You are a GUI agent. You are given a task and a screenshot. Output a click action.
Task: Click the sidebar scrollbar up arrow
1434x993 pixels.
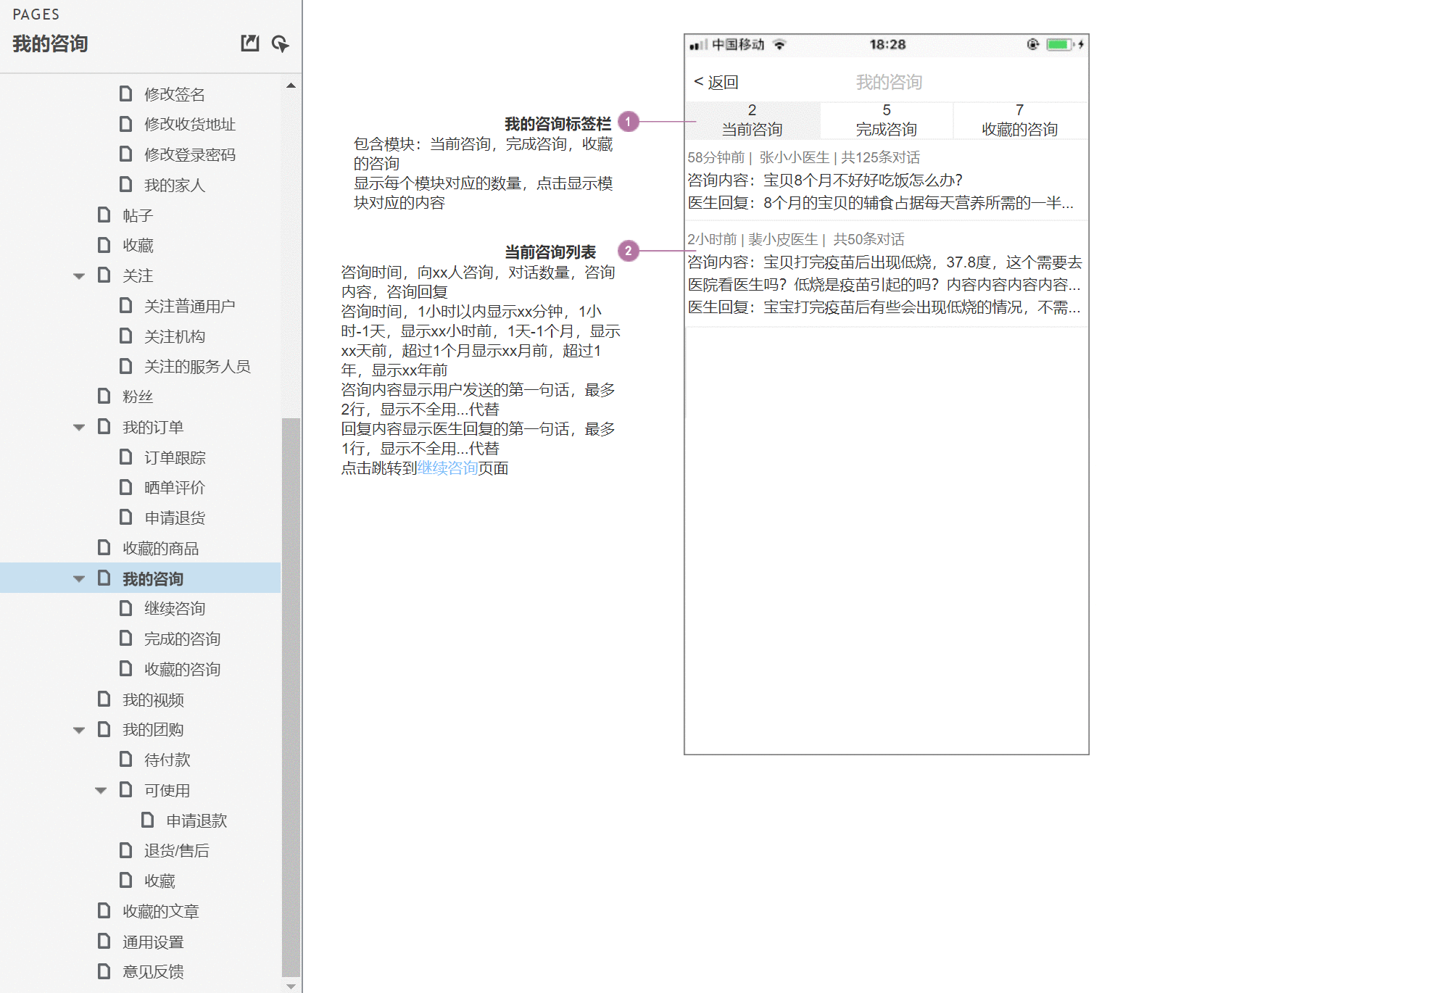click(x=291, y=86)
